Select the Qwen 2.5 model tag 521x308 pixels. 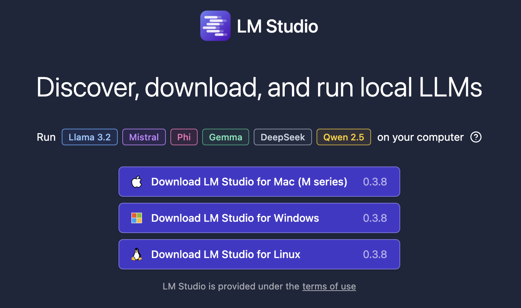coord(343,137)
